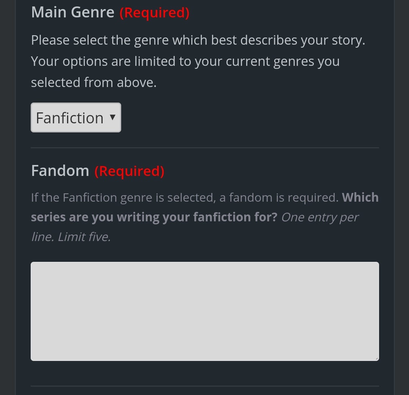
Task: Open the Main Genre dropdown
Action: [x=76, y=118]
